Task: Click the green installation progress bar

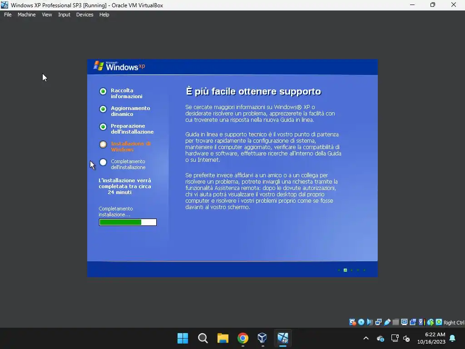Action: pos(128,222)
